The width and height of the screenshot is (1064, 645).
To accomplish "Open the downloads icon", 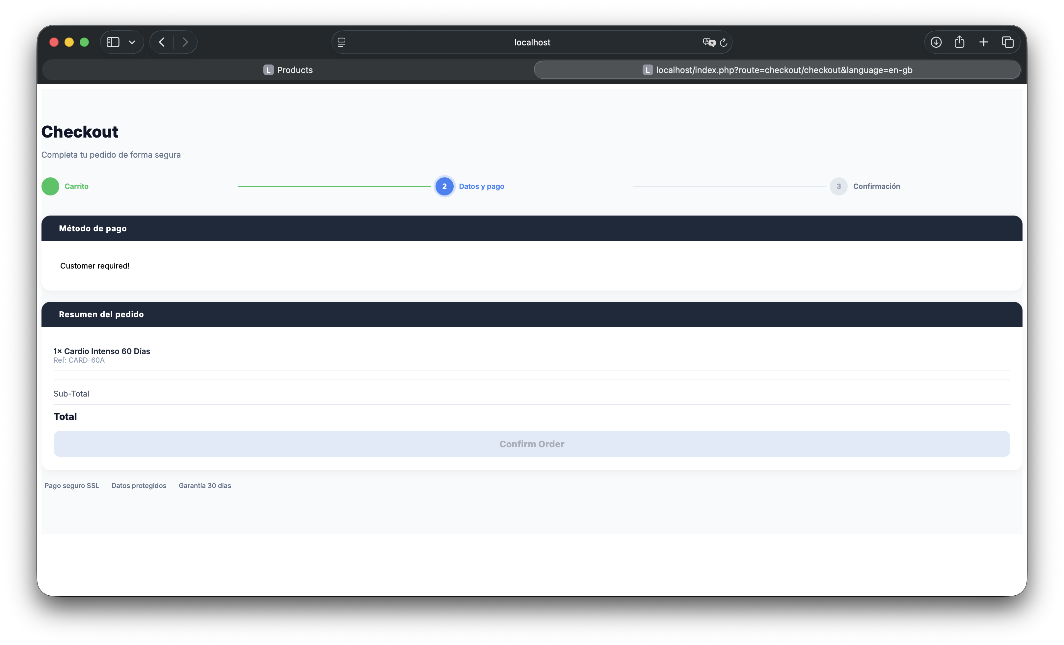I will point(936,42).
